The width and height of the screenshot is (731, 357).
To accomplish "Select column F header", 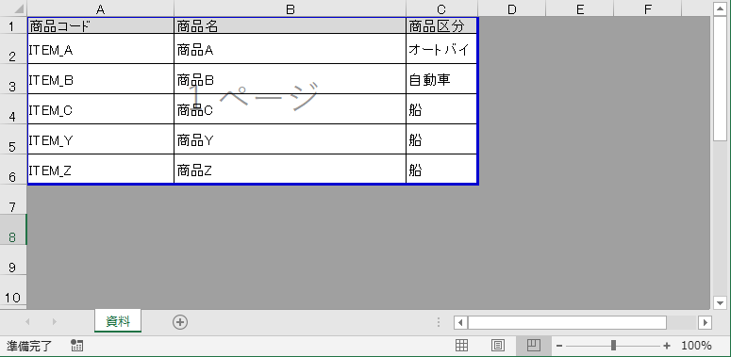I will tap(648, 8).
